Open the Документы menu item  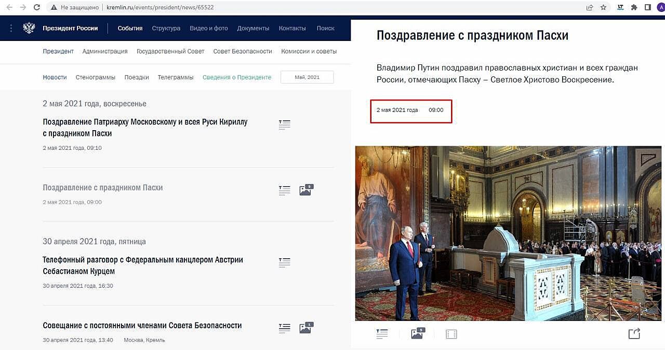[x=253, y=28]
